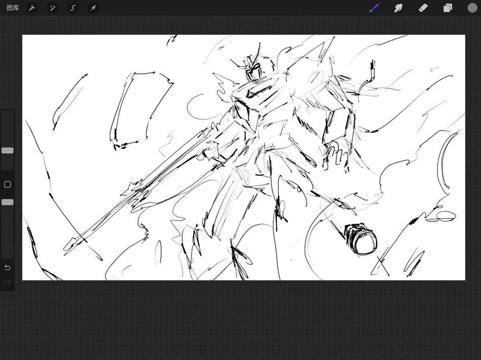This screenshot has height=360, width=481.
Task: Undo the last stroke
Action: (x=7, y=267)
